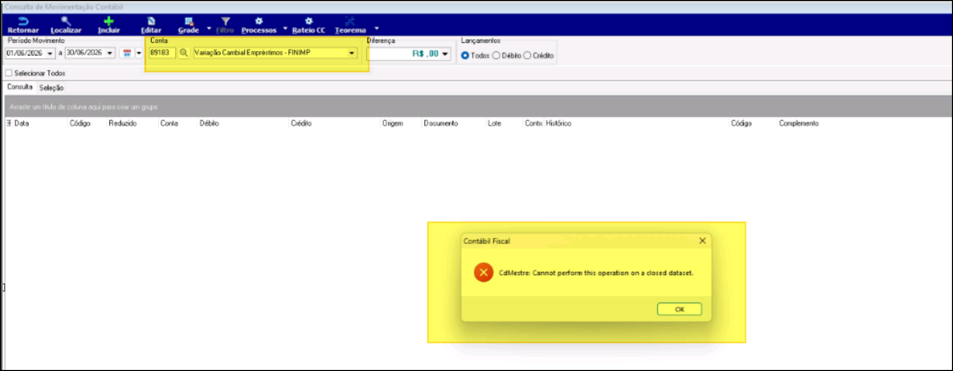Expand the Diferença R$ ,00 dropdown
This screenshot has width=953, height=371.
pyautogui.click(x=445, y=54)
